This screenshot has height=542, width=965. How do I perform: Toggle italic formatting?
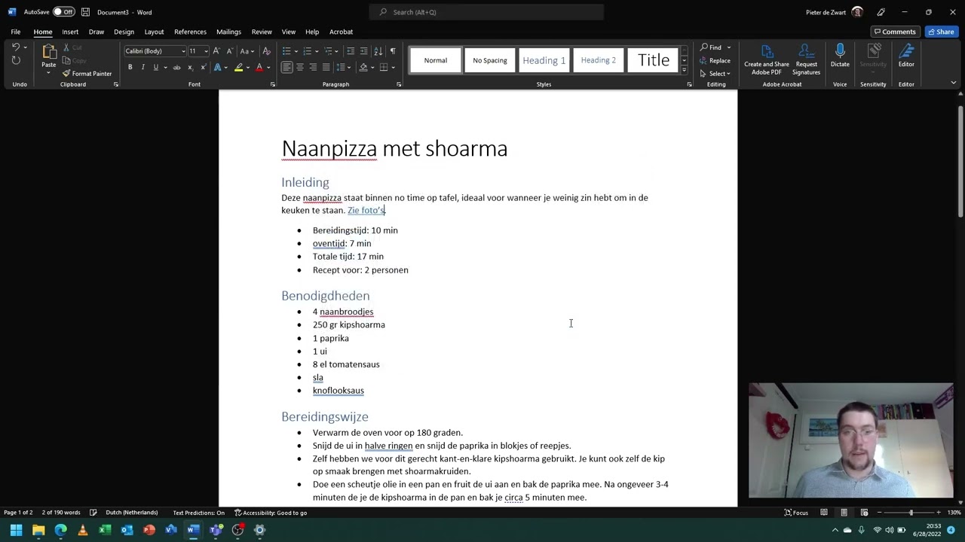142,67
